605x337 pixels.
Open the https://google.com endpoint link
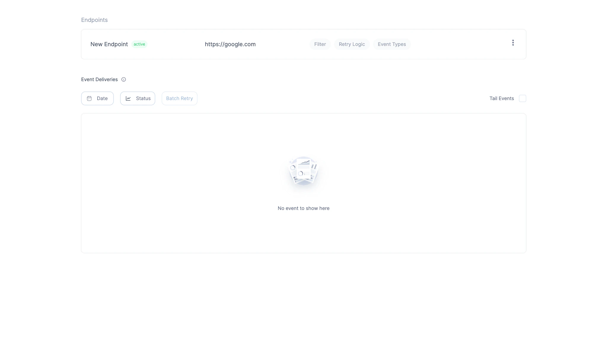click(230, 44)
